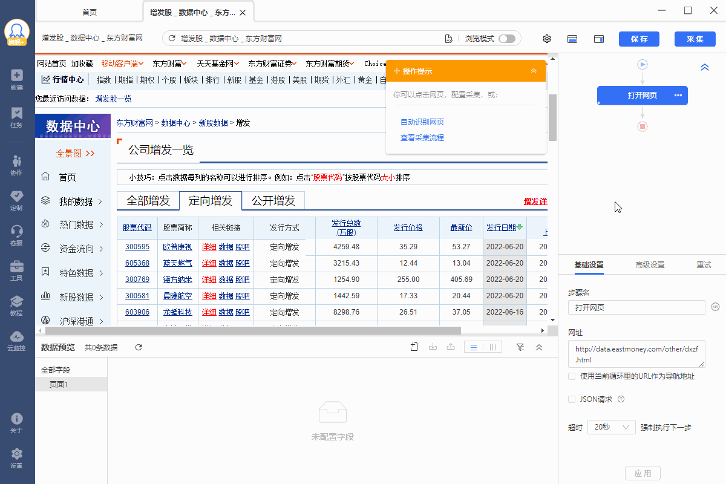
Task: Open the 重试 tab
Action: coord(704,265)
